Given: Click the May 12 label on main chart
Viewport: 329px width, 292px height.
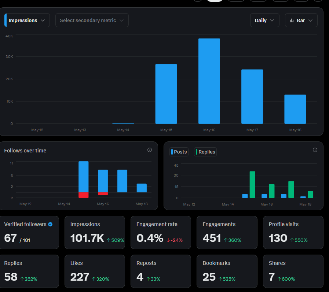Looking at the screenshot, I should [x=37, y=130].
